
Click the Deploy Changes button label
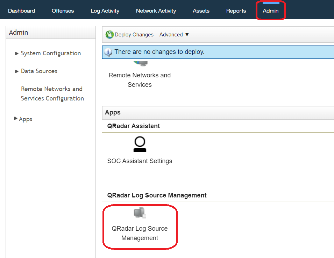pos(134,35)
